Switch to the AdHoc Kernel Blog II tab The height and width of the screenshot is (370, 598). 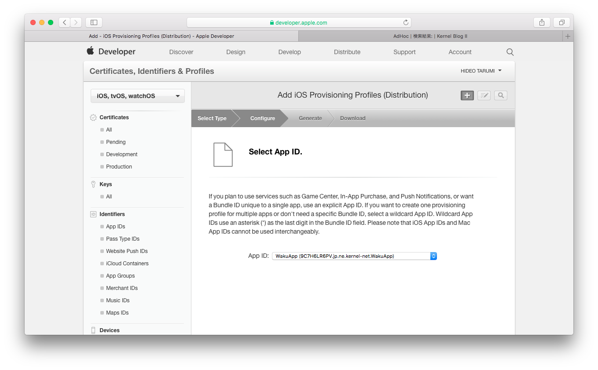tap(430, 36)
